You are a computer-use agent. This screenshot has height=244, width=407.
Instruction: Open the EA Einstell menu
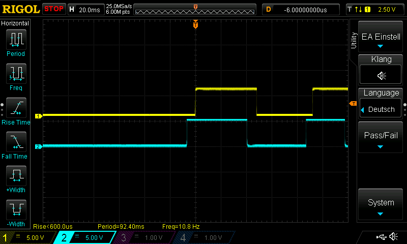coord(381,37)
